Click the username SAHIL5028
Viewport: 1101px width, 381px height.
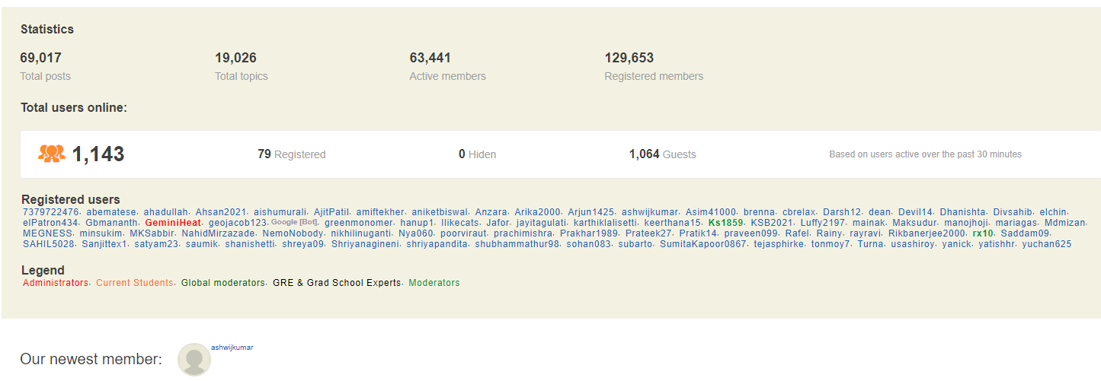pyautogui.click(x=49, y=244)
